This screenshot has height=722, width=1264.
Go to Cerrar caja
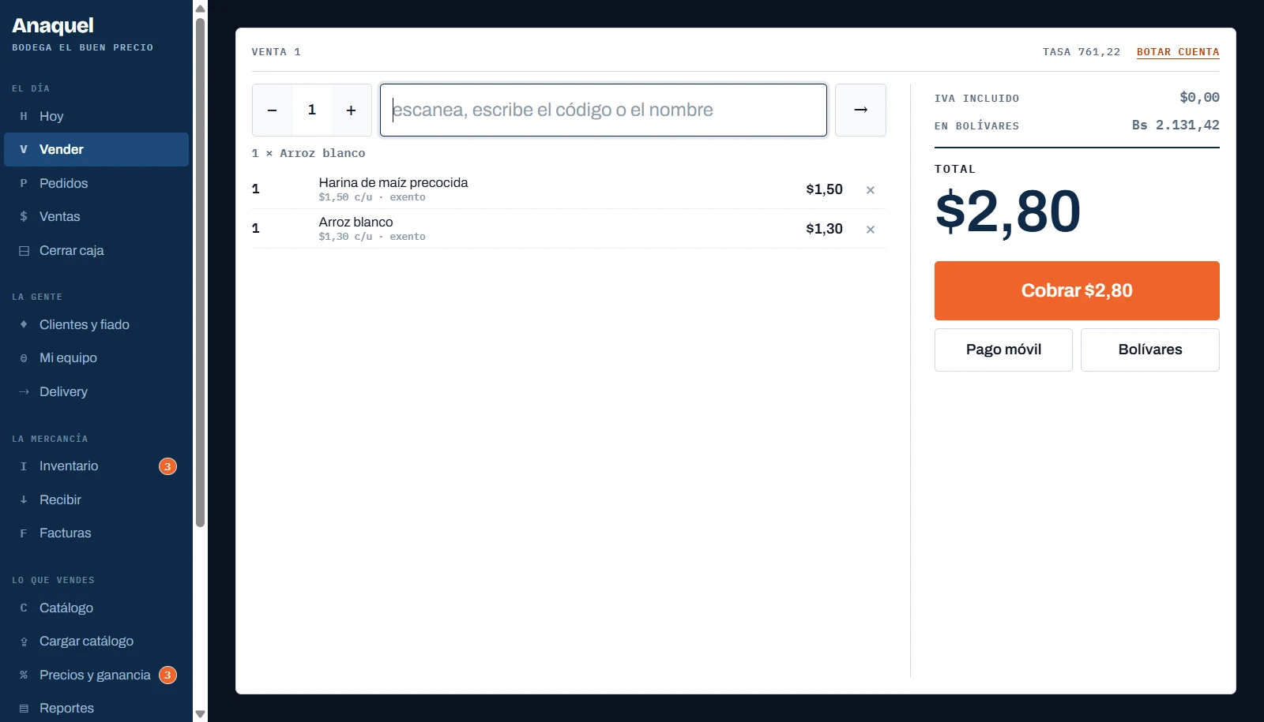96,250
